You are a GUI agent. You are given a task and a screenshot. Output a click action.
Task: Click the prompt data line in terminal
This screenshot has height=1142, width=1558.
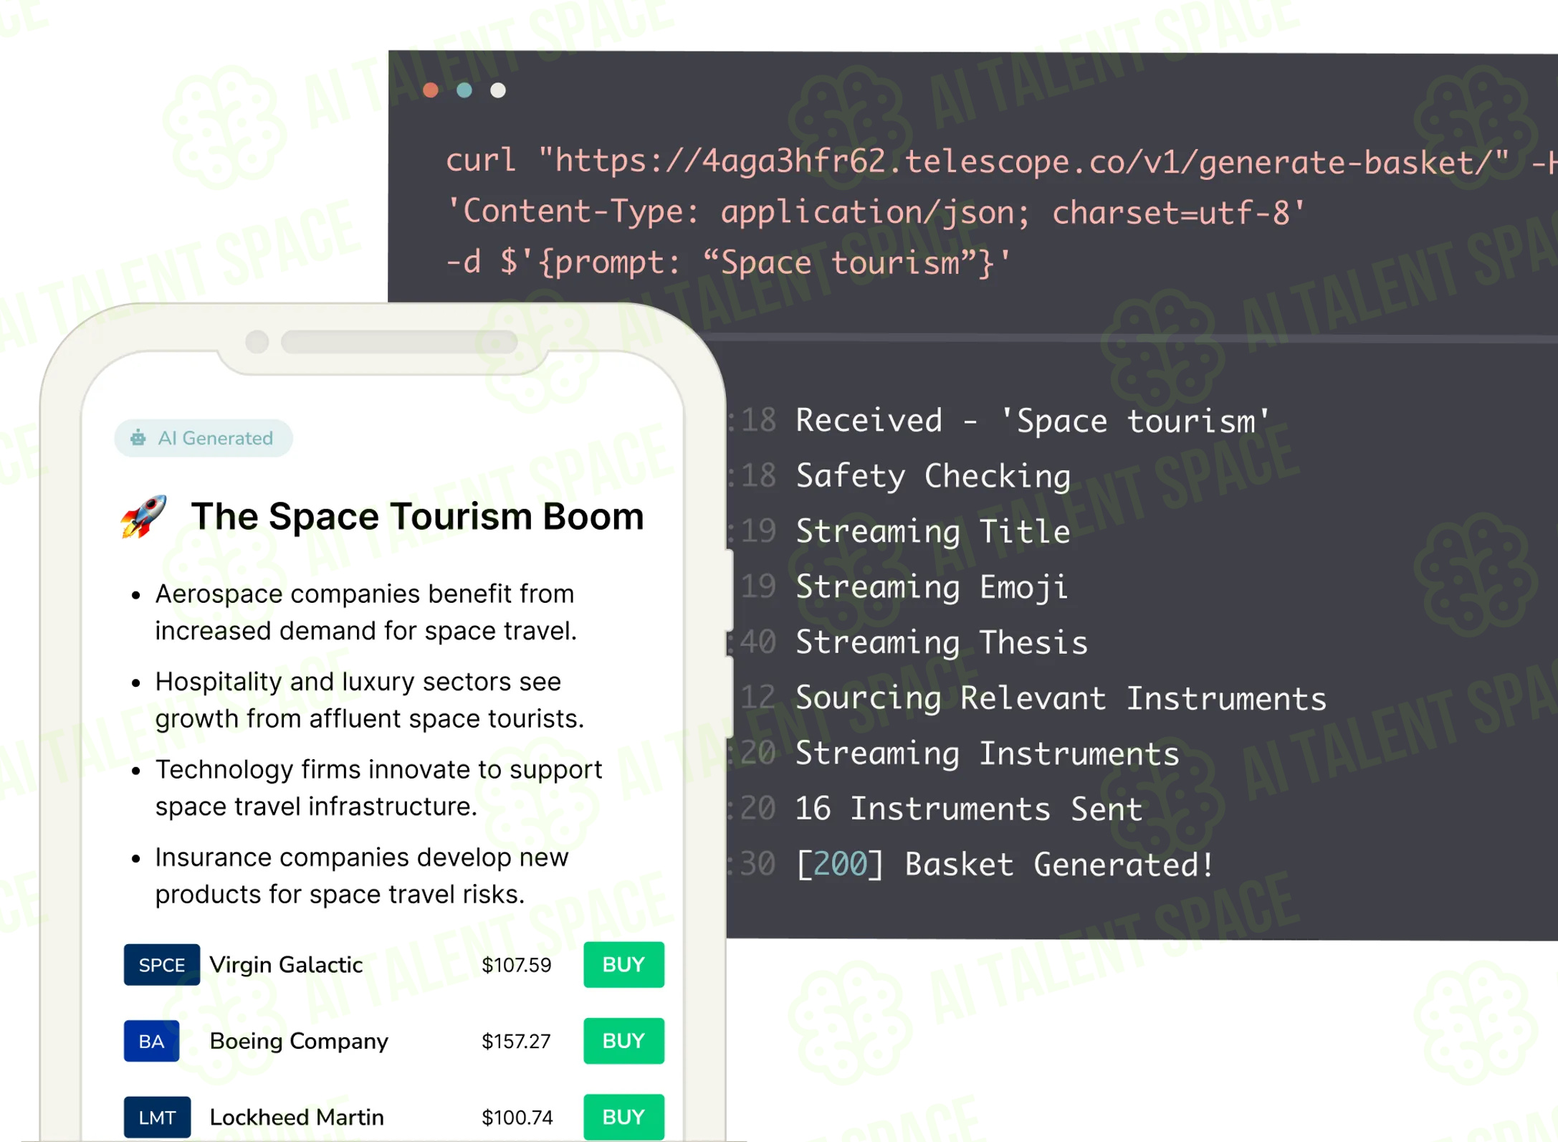pos(728,262)
